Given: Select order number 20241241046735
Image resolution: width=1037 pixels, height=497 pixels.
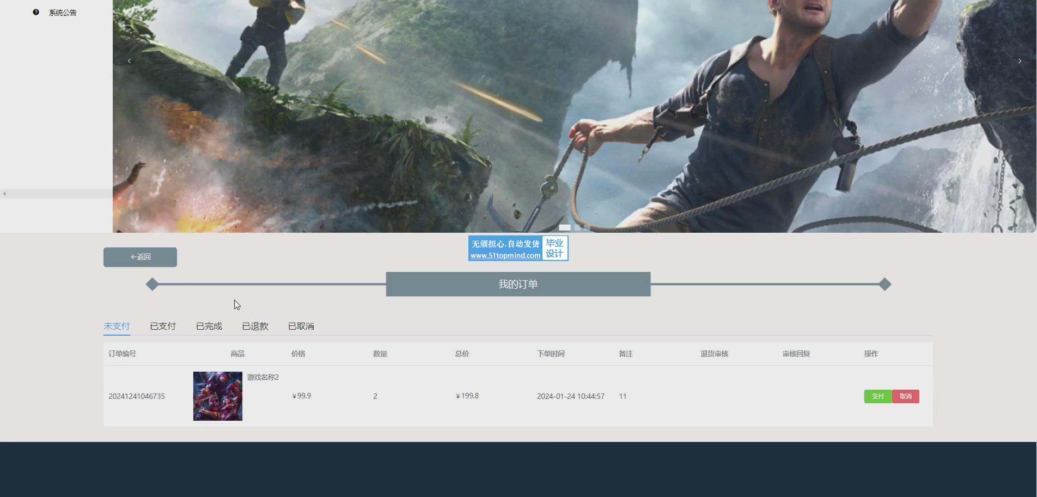Looking at the screenshot, I should (137, 396).
